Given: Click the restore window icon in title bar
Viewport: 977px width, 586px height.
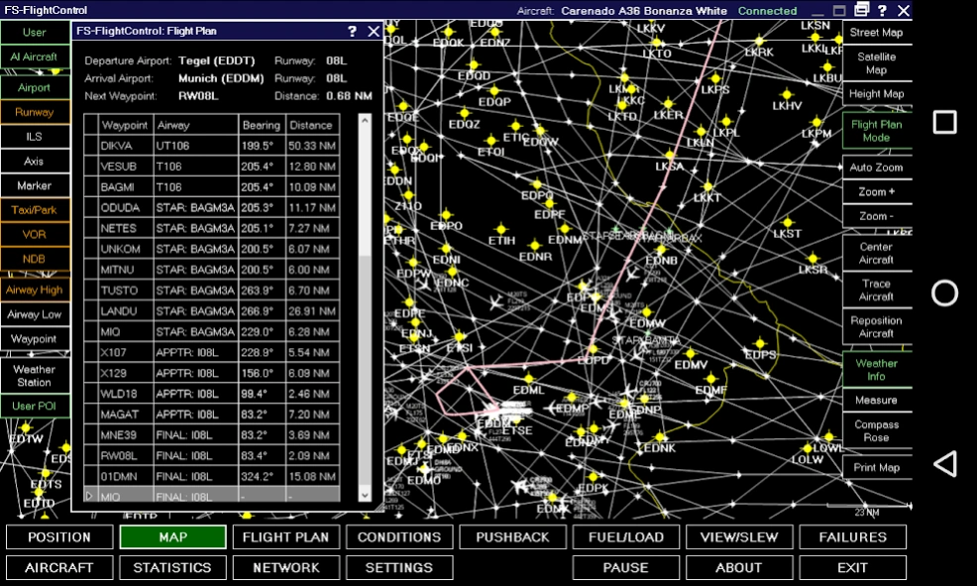Looking at the screenshot, I should click(861, 10).
